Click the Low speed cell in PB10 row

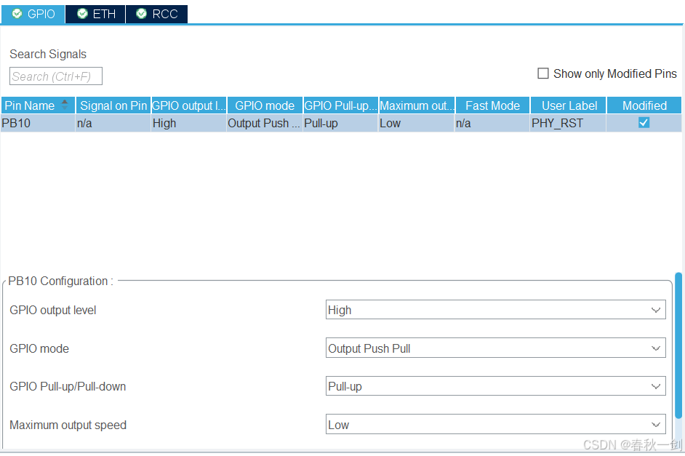point(417,123)
